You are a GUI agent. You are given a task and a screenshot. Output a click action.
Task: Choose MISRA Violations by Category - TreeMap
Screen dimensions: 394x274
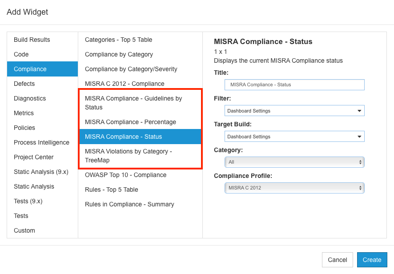click(140, 156)
